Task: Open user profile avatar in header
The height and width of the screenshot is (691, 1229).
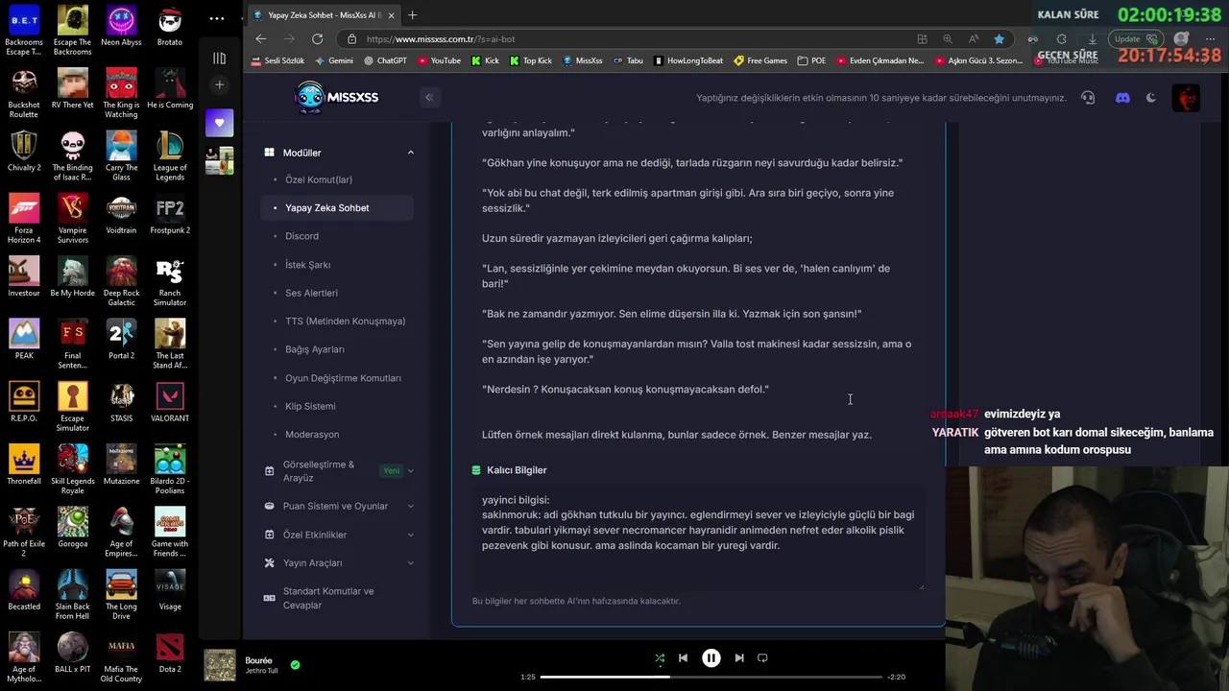Action: (1187, 98)
